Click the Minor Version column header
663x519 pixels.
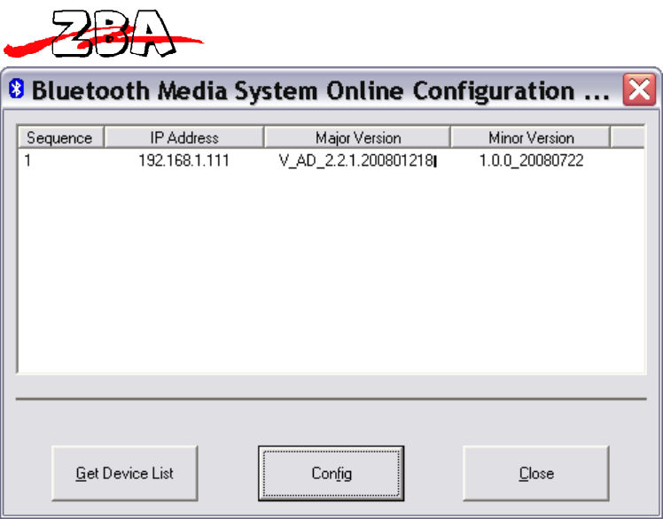[x=531, y=137]
